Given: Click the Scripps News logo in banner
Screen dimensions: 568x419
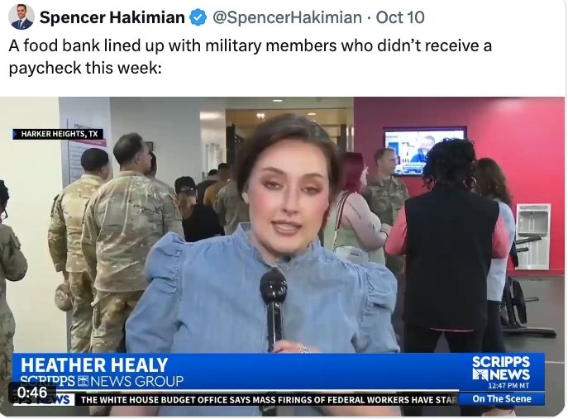Looking at the screenshot, I should click(501, 369).
